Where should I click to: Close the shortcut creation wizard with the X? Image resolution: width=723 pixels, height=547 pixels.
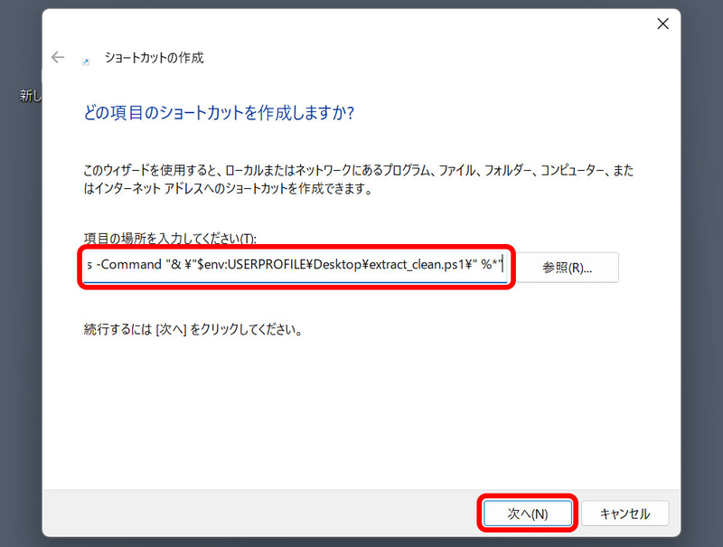point(662,24)
